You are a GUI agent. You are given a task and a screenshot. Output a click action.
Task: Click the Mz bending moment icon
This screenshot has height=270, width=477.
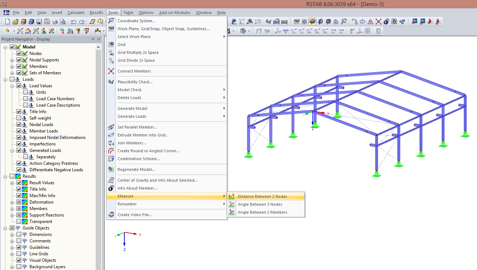tap(325, 31)
